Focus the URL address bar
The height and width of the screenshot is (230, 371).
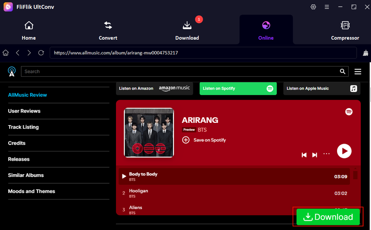point(203,53)
